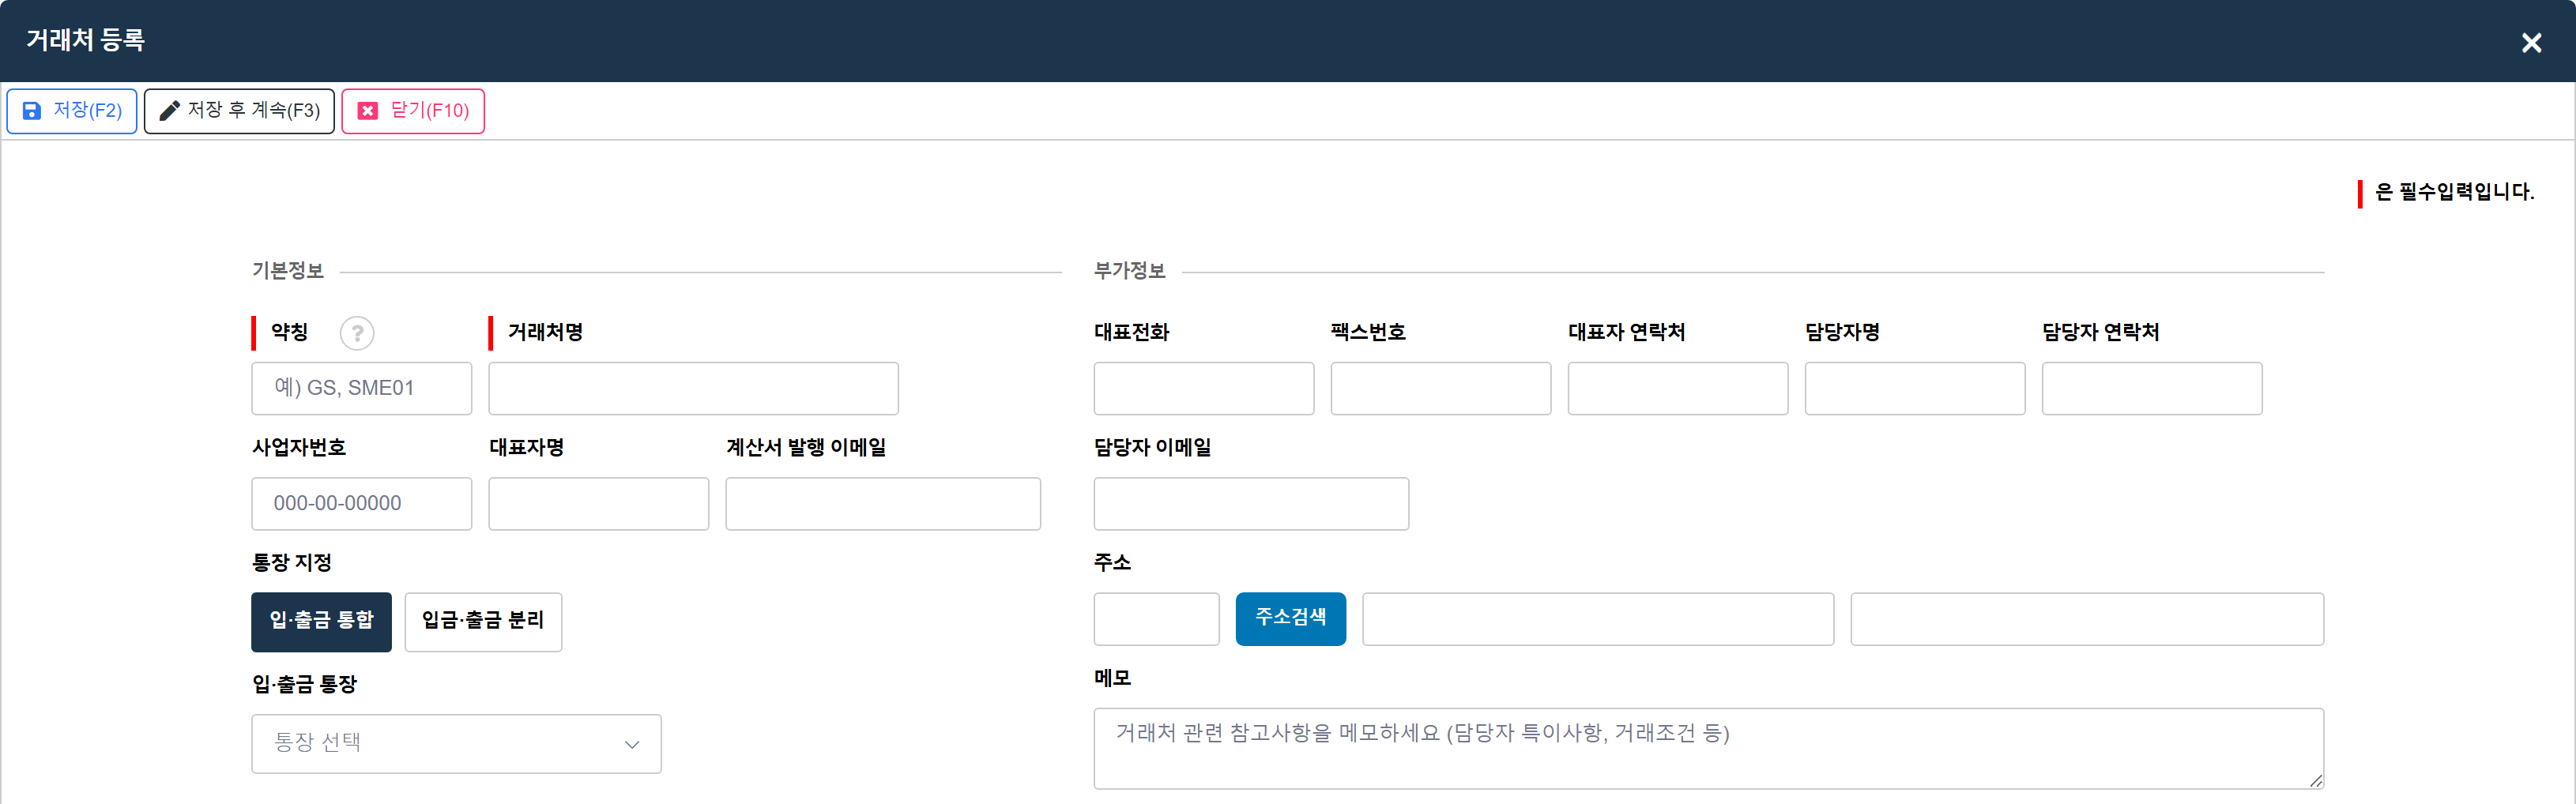This screenshot has height=804, width=2576.
Task: Click the 팩스번호 input field
Action: pyautogui.click(x=1440, y=388)
